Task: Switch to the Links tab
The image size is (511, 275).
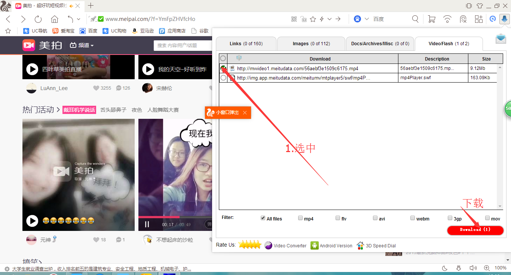Action: tap(246, 44)
